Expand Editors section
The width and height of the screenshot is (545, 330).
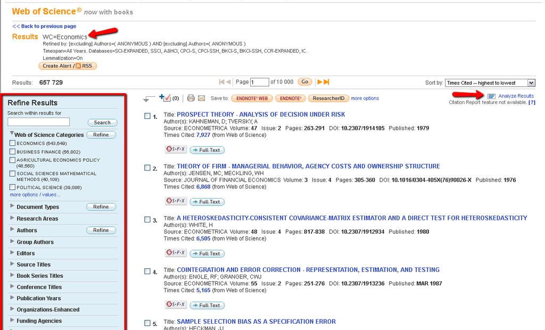point(12,252)
